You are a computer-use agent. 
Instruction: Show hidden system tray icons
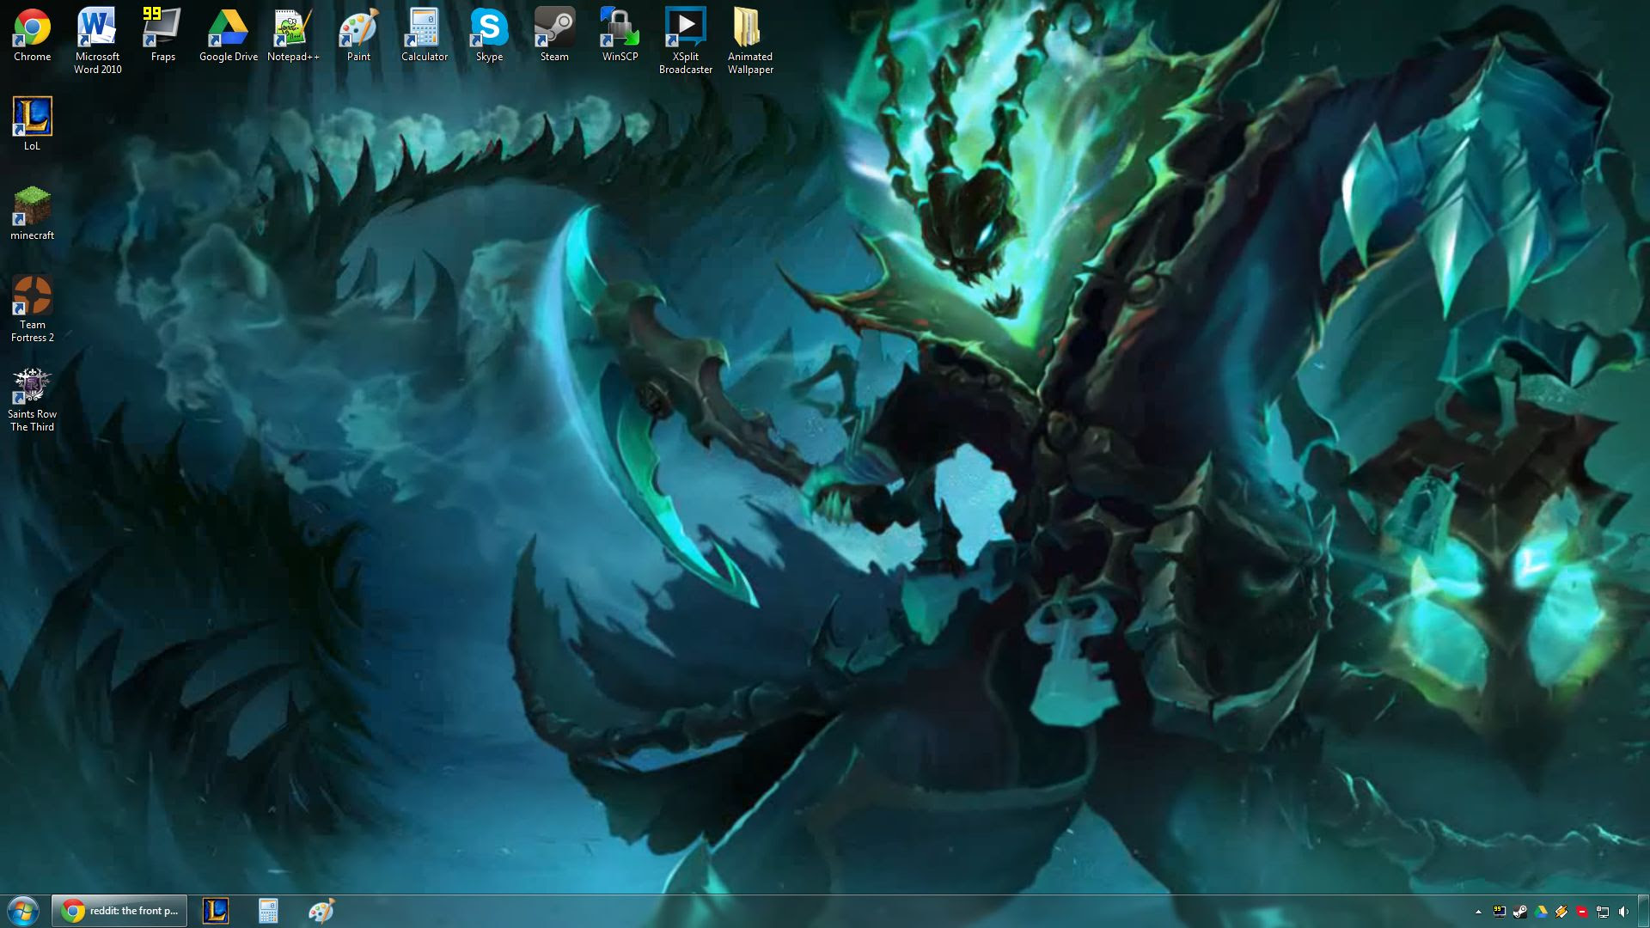[x=1478, y=912]
